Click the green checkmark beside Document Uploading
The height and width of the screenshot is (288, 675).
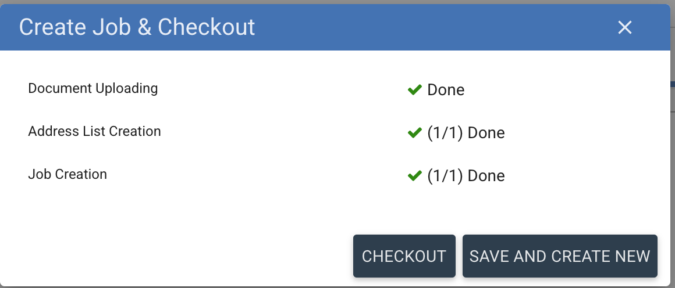coord(414,89)
